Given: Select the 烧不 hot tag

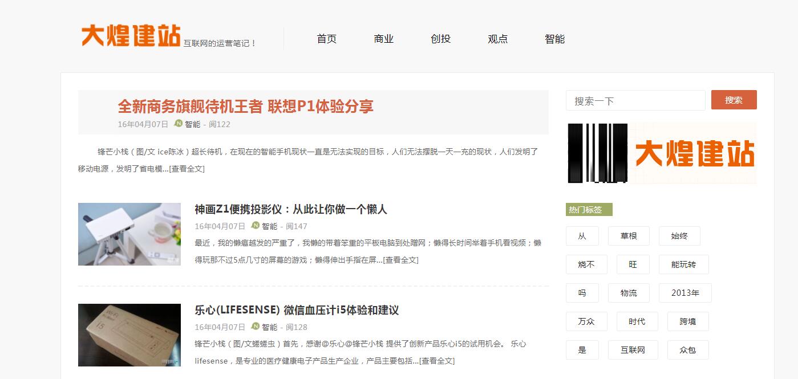Looking at the screenshot, I should point(586,264).
